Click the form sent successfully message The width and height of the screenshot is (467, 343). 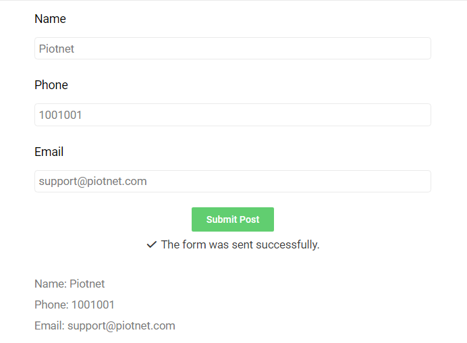240,244
